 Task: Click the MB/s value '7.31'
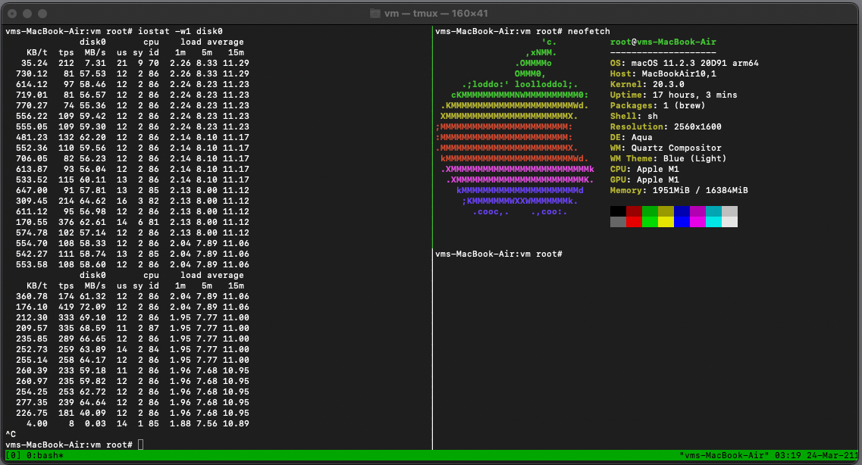point(95,63)
